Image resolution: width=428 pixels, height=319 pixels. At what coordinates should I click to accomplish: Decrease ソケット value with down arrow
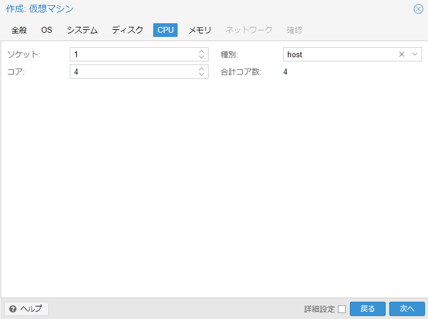click(201, 57)
